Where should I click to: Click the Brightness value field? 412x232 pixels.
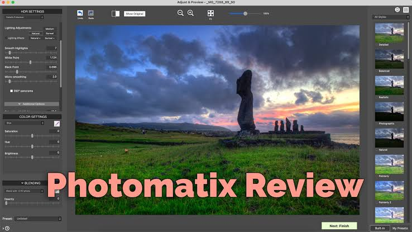pyautogui.click(x=54, y=153)
